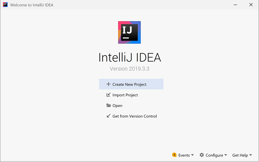Image resolution: width=259 pixels, height=162 pixels.
Task: Click the Configure gear icon
Action: (202, 155)
